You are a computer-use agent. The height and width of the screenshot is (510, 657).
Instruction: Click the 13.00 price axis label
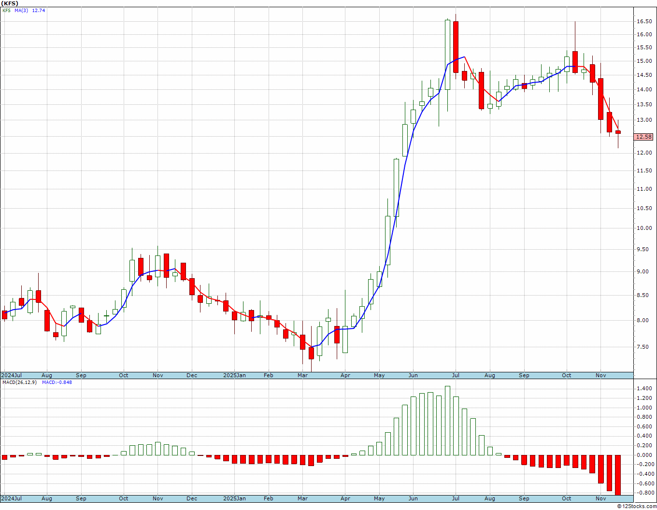(x=644, y=120)
